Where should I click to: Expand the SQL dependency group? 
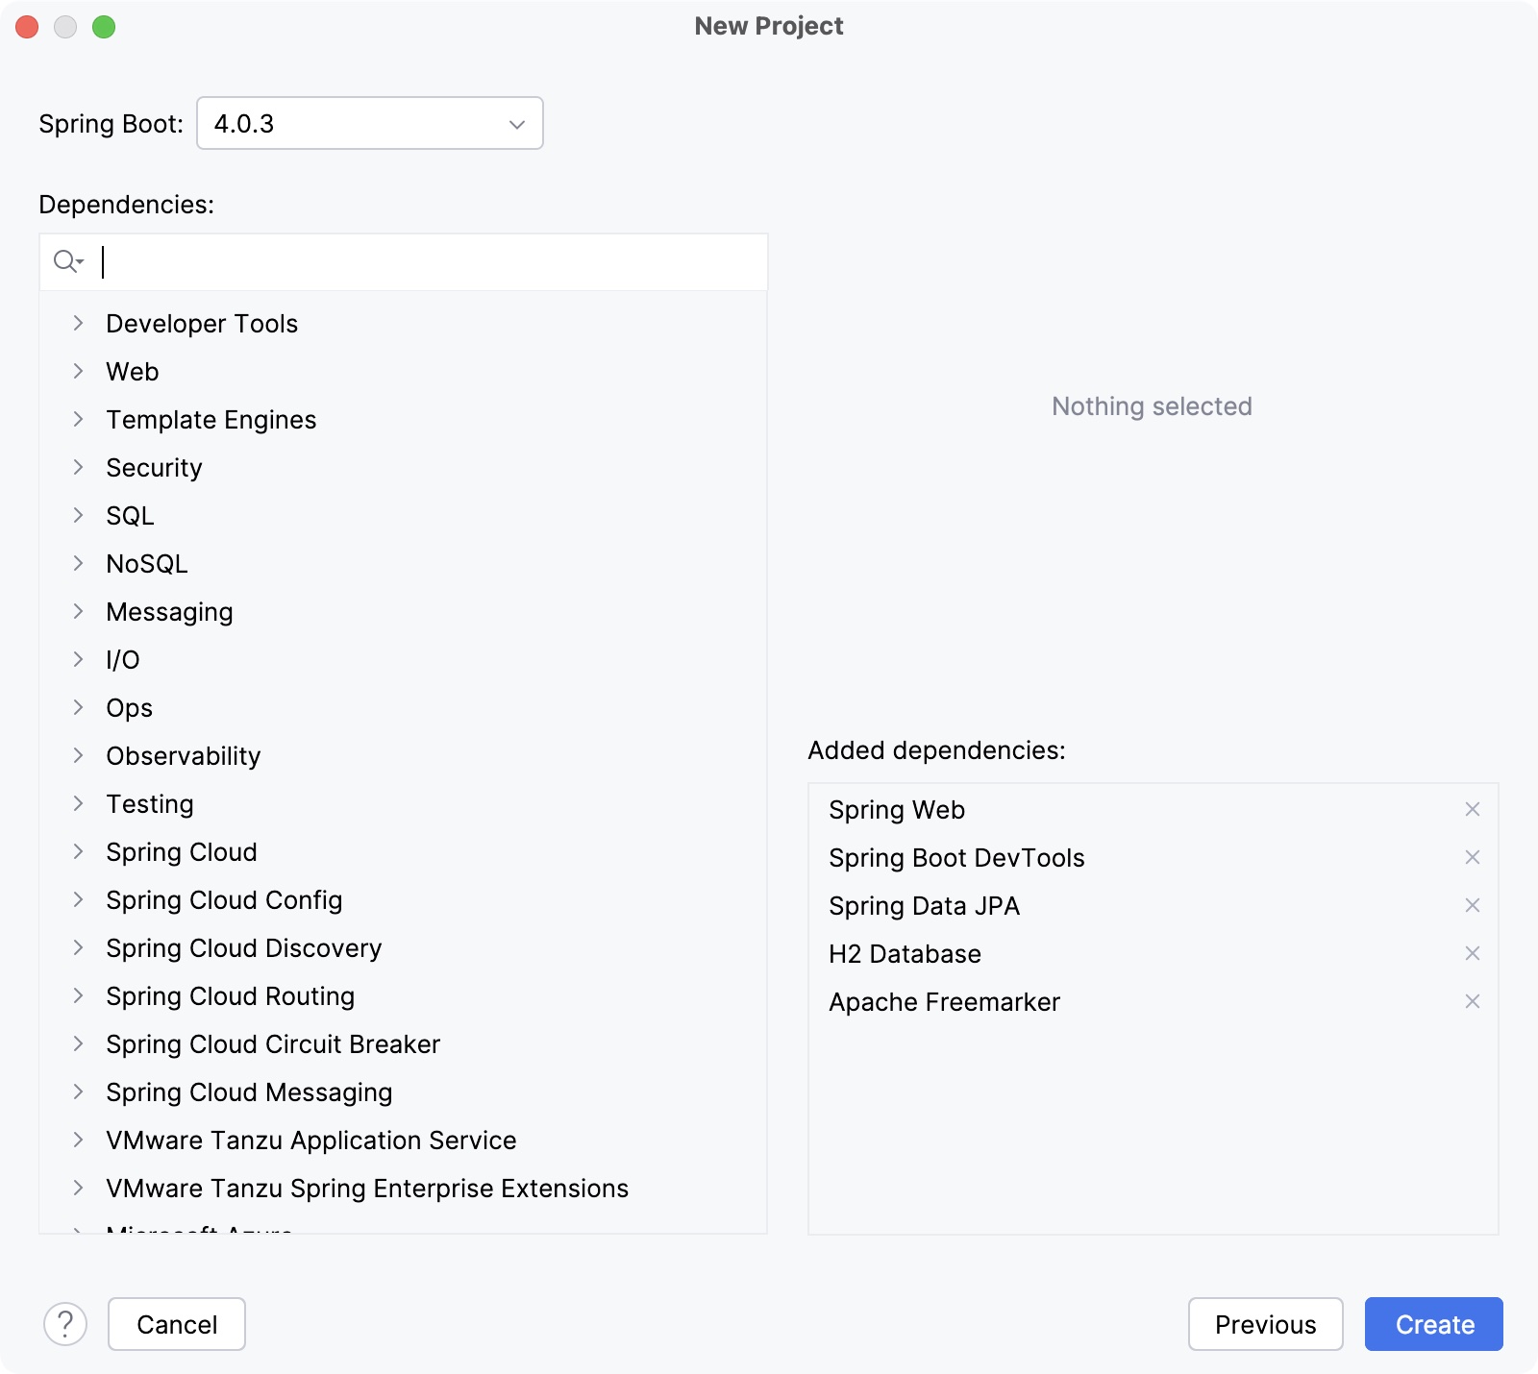pyautogui.click(x=79, y=516)
